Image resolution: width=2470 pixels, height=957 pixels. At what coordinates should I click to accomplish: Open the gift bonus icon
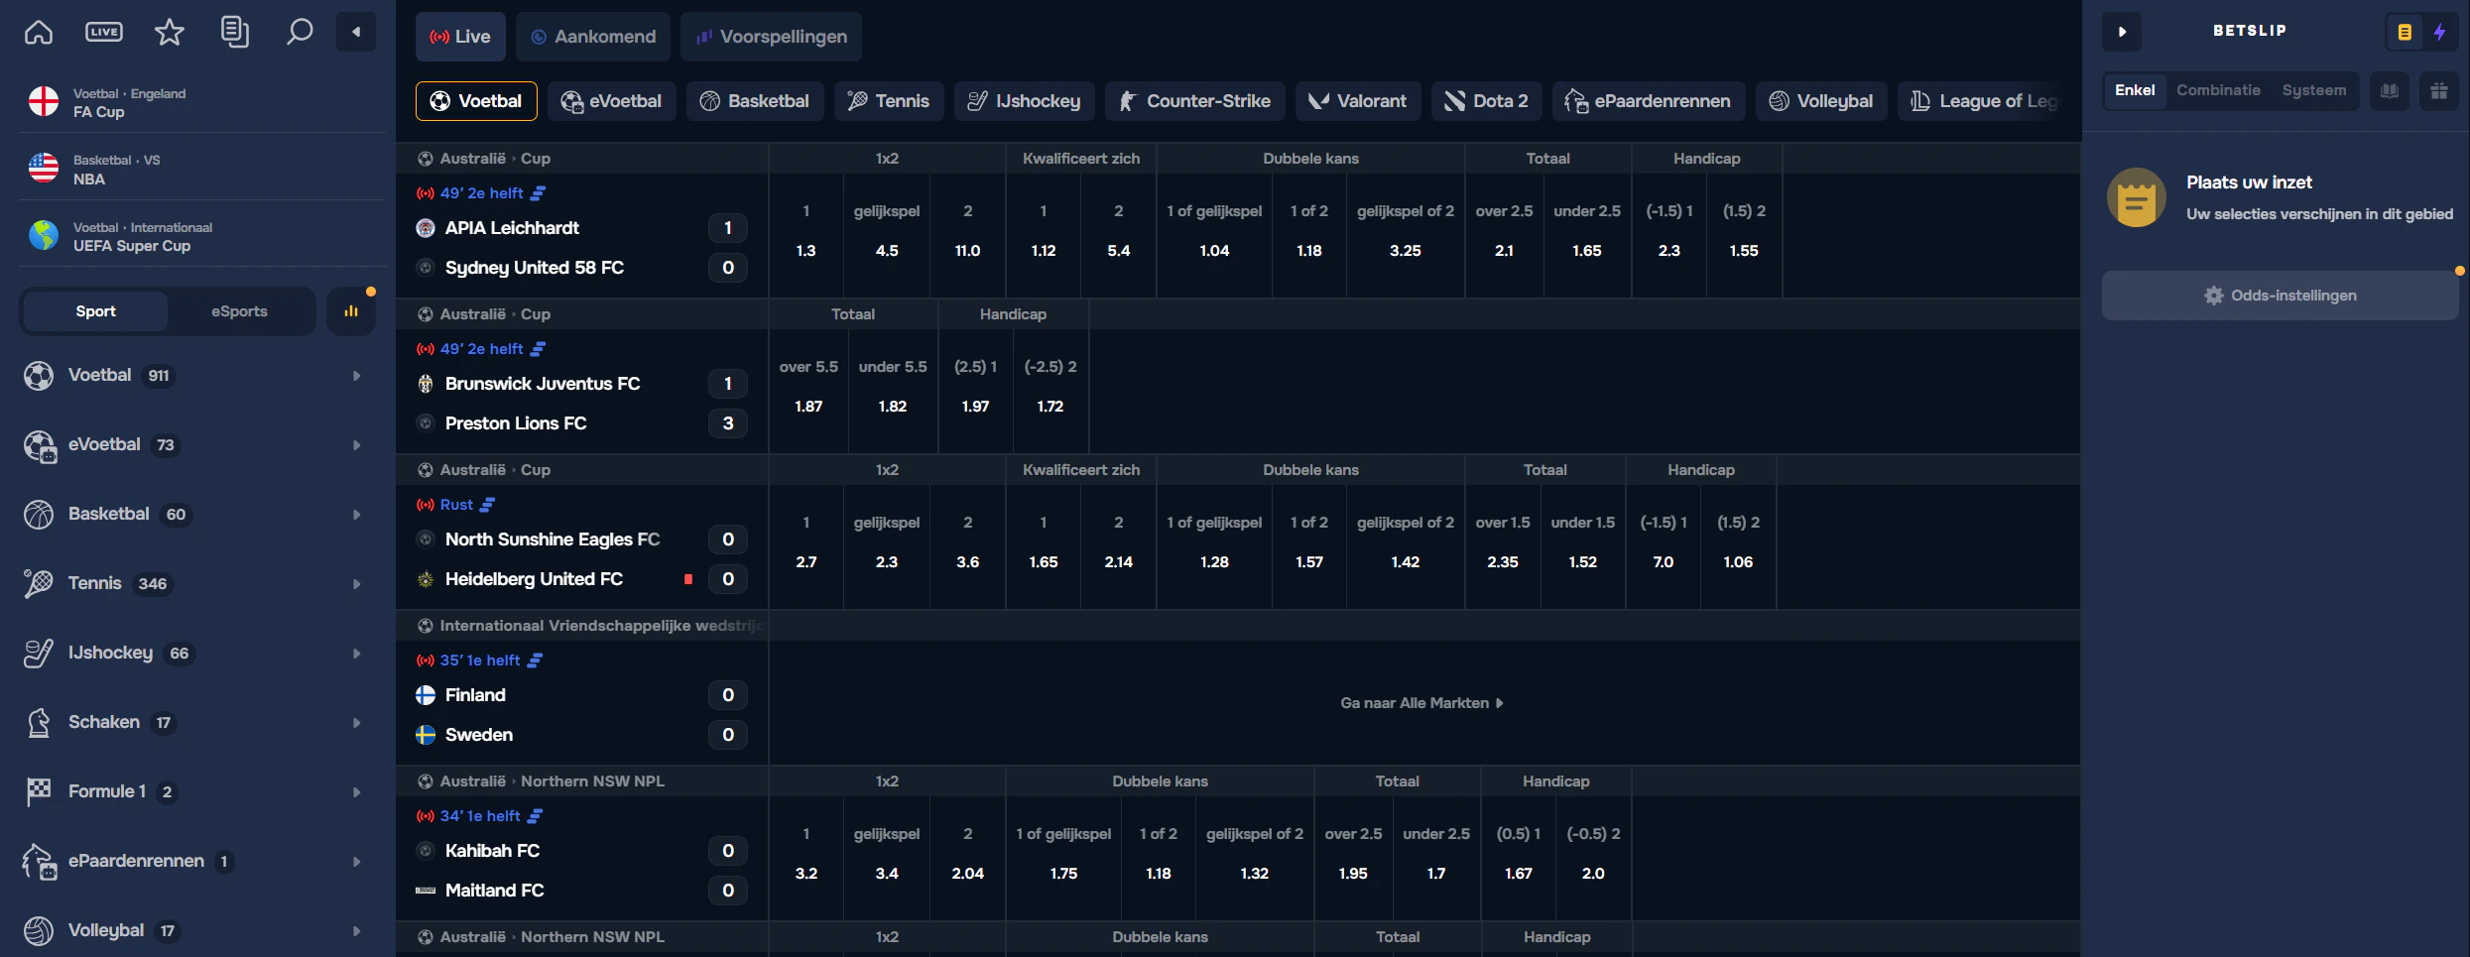pos(2439,91)
